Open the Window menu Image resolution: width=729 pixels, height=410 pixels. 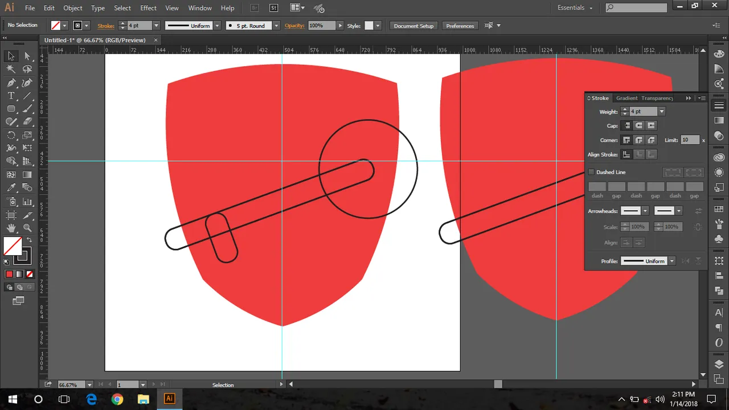(200, 8)
